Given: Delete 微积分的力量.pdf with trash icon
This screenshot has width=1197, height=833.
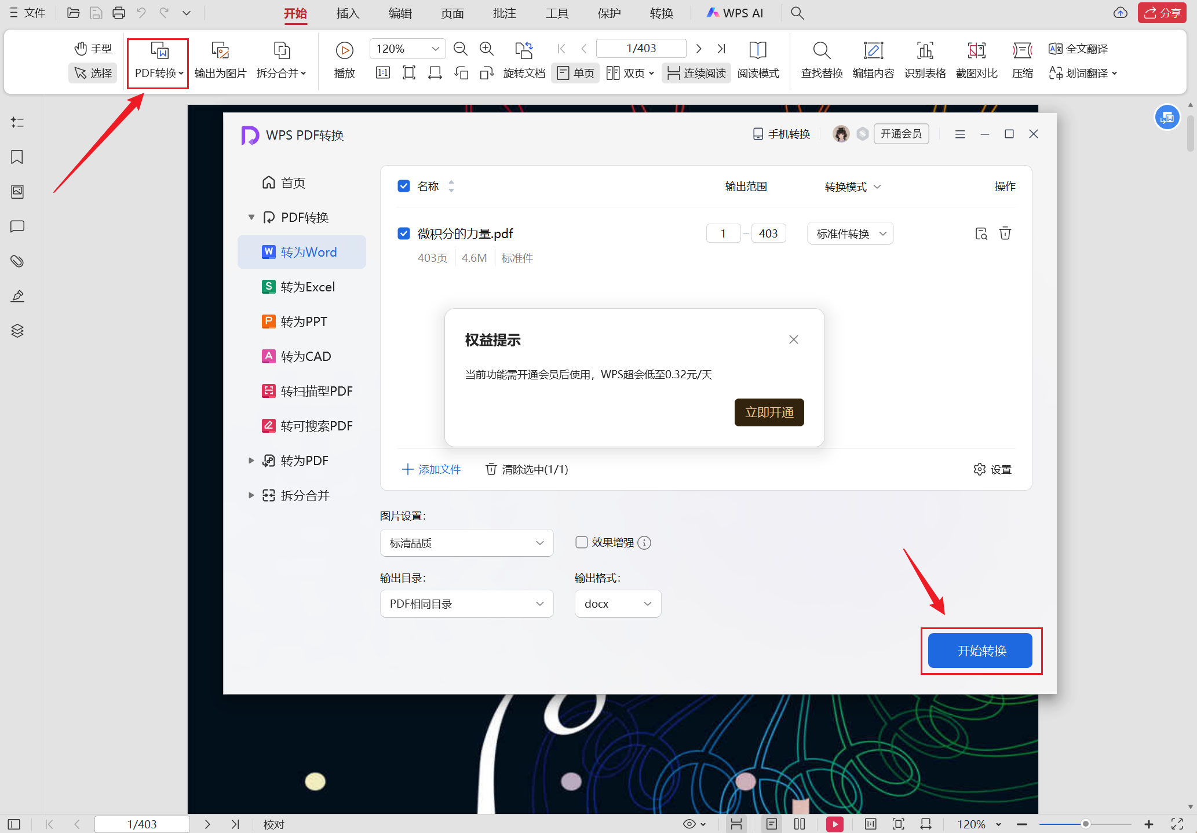Looking at the screenshot, I should pos(1005,233).
